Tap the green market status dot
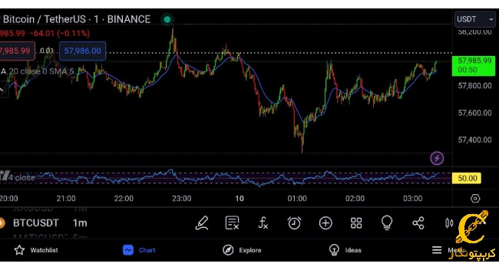 pyautogui.click(x=167, y=19)
